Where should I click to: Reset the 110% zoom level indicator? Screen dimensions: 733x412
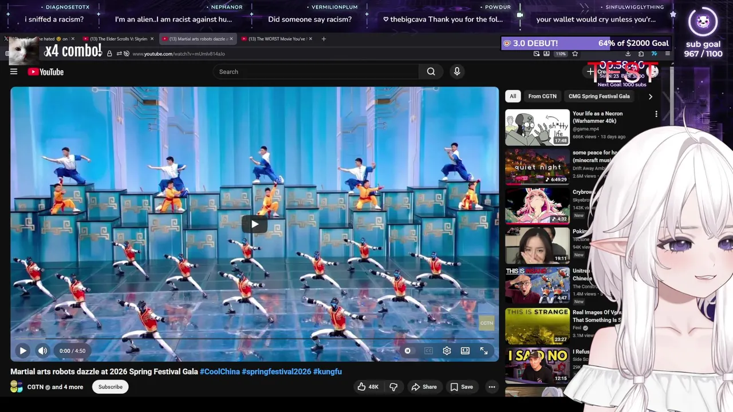(561, 54)
